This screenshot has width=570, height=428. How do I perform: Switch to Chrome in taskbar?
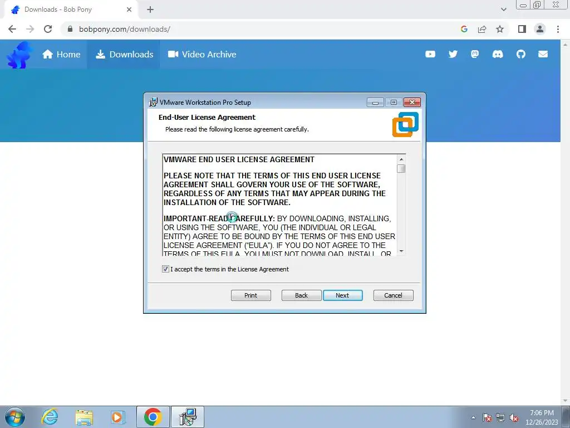click(153, 417)
